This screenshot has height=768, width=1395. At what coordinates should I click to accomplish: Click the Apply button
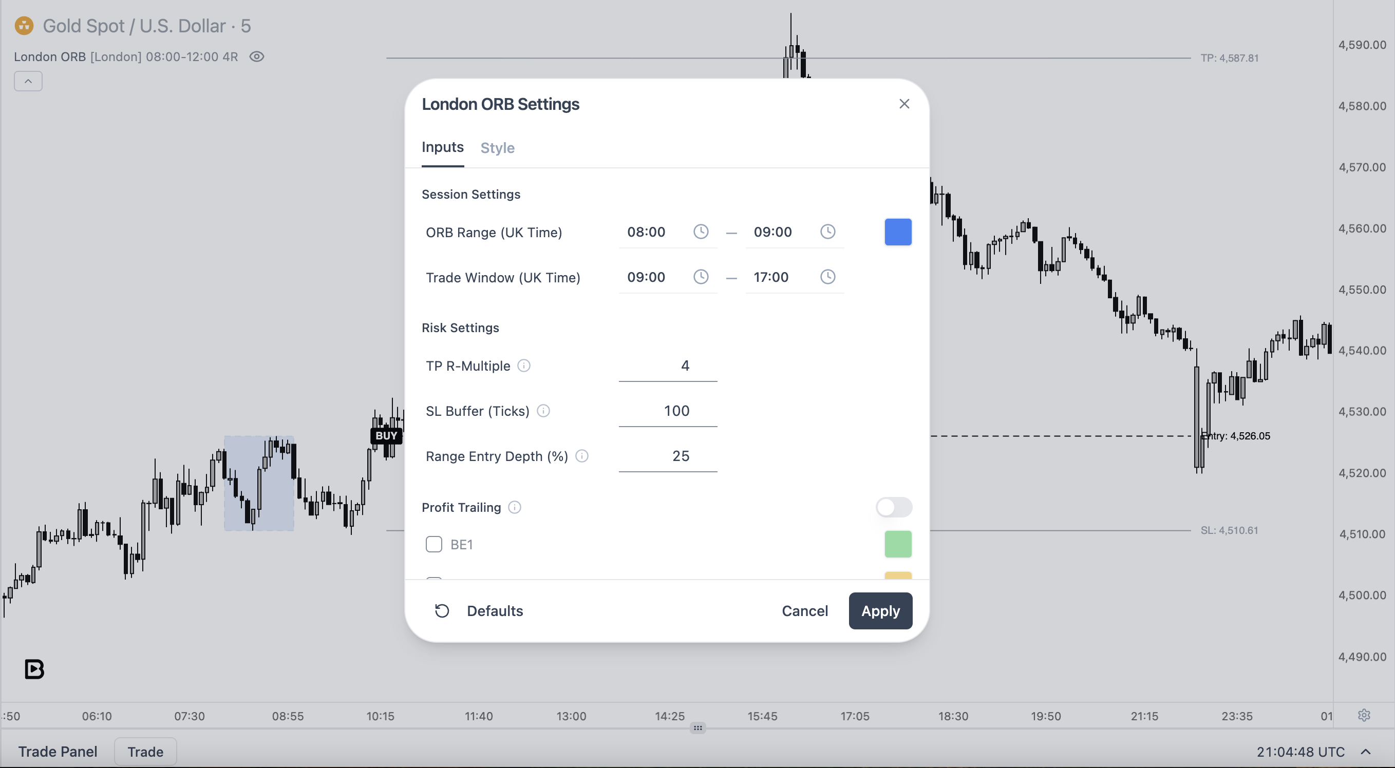click(880, 610)
